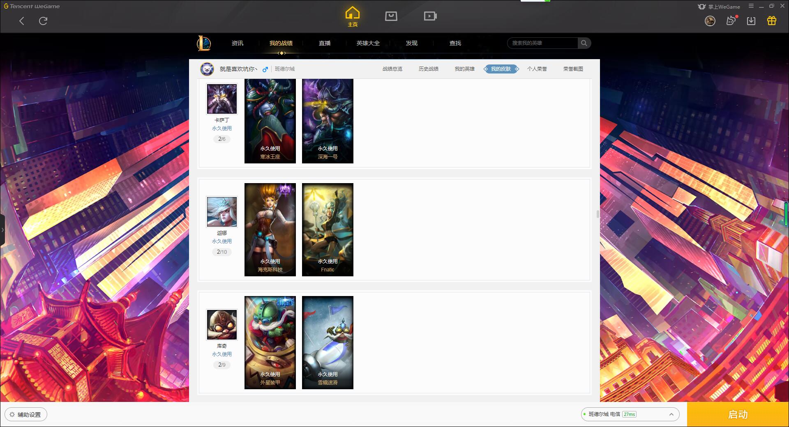Switch to 荣誉截图 sub-tab
Viewport: 789px width, 427px height.
coord(573,69)
